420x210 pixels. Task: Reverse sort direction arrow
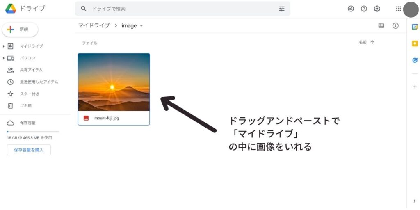372,42
